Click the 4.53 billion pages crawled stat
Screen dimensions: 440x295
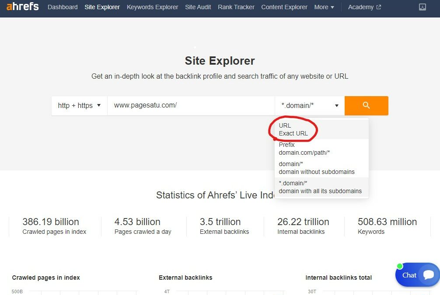point(143,226)
